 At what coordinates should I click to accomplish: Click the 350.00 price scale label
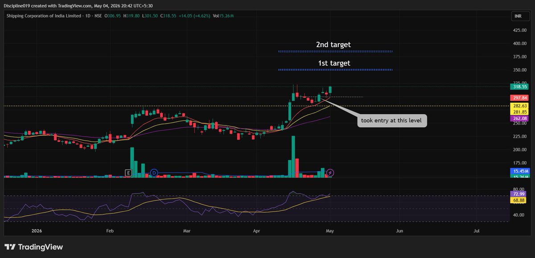519,70
